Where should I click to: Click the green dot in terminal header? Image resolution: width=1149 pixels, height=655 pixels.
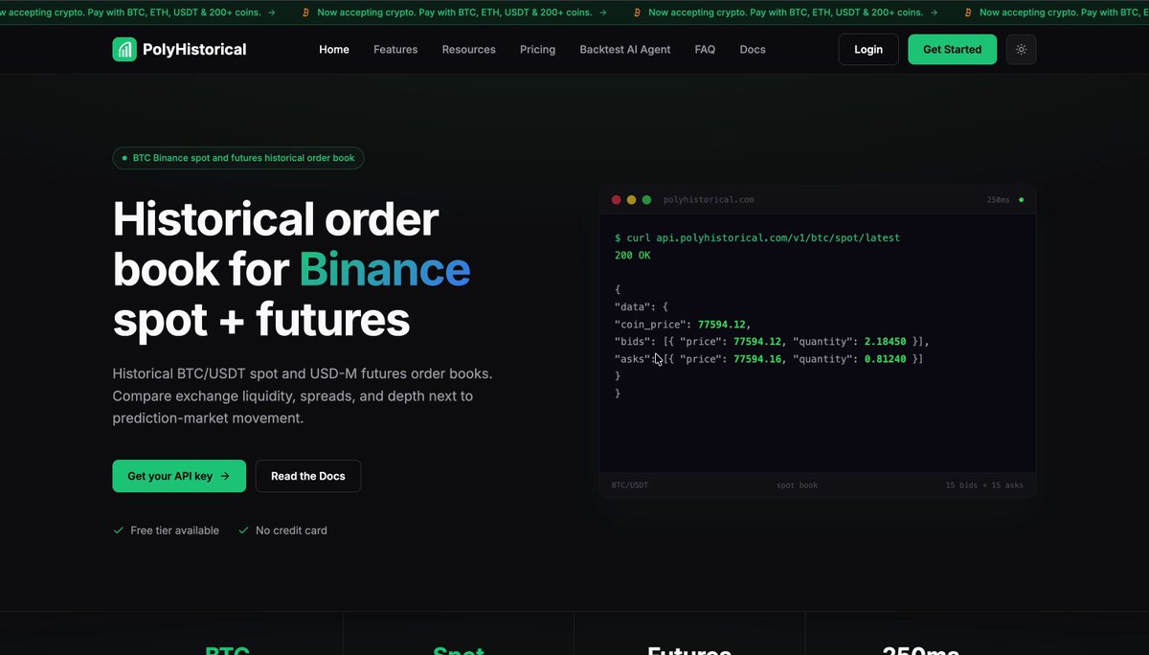click(646, 200)
